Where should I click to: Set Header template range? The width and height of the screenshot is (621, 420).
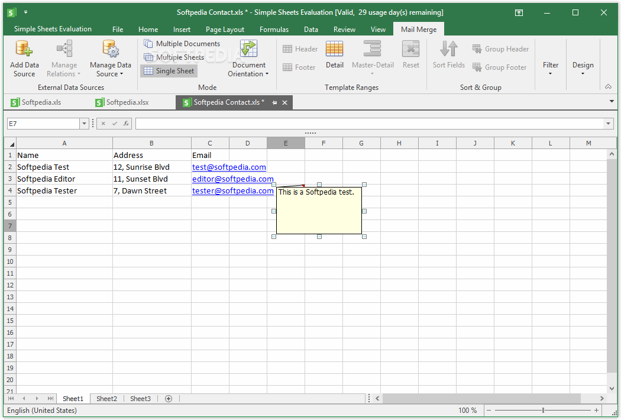click(x=300, y=49)
